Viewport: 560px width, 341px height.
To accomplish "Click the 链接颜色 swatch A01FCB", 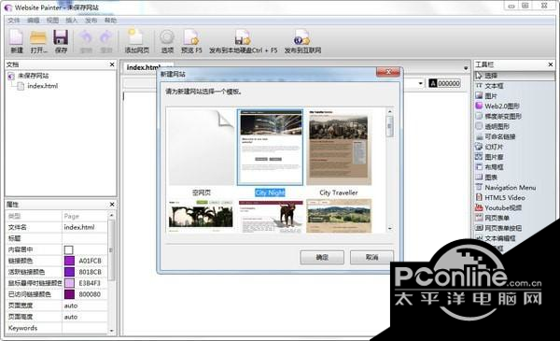I will click(x=69, y=261).
